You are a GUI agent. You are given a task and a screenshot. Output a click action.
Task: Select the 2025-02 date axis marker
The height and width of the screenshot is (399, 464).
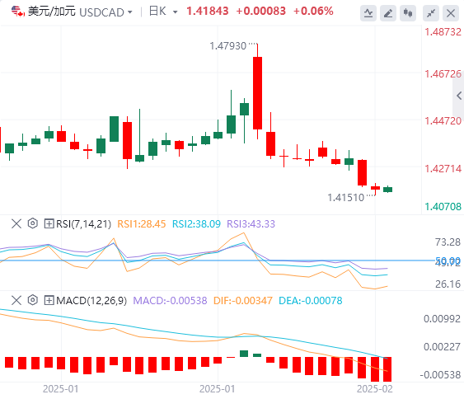pyautogui.click(x=375, y=388)
